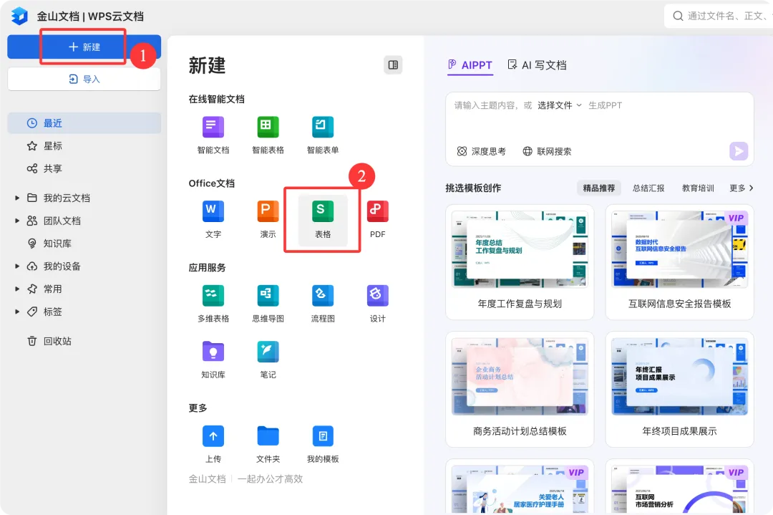Click the 上传 upload icon
The width and height of the screenshot is (773, 515).
(213, 436)
